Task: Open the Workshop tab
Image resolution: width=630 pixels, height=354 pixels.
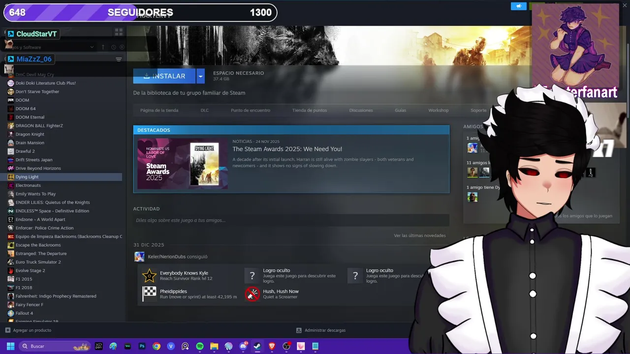Action: [x=439, y=110]
